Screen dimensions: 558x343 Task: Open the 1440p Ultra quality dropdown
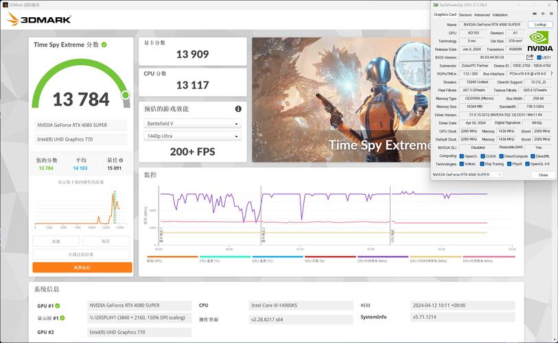click(x=192, y=137)
